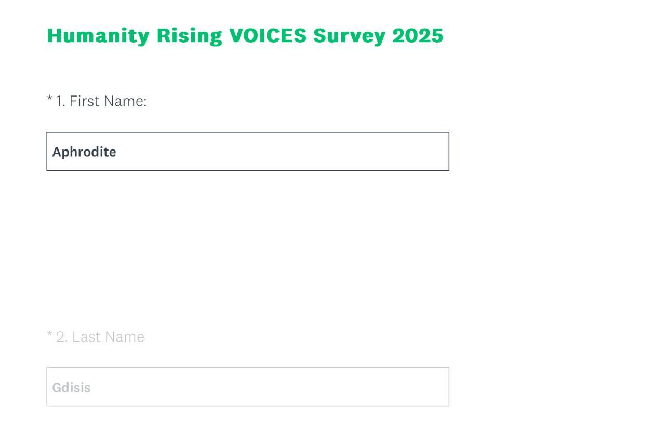This screenshot has width=665, height=437.
Task: Click the "2. Last Name" question label
Action: point(100,337)
